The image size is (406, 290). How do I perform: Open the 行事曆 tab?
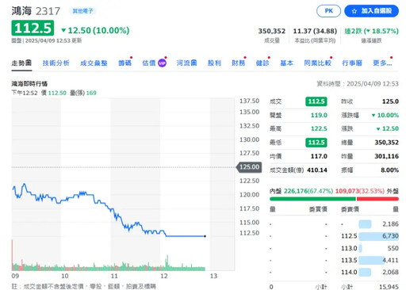point(352,63)
